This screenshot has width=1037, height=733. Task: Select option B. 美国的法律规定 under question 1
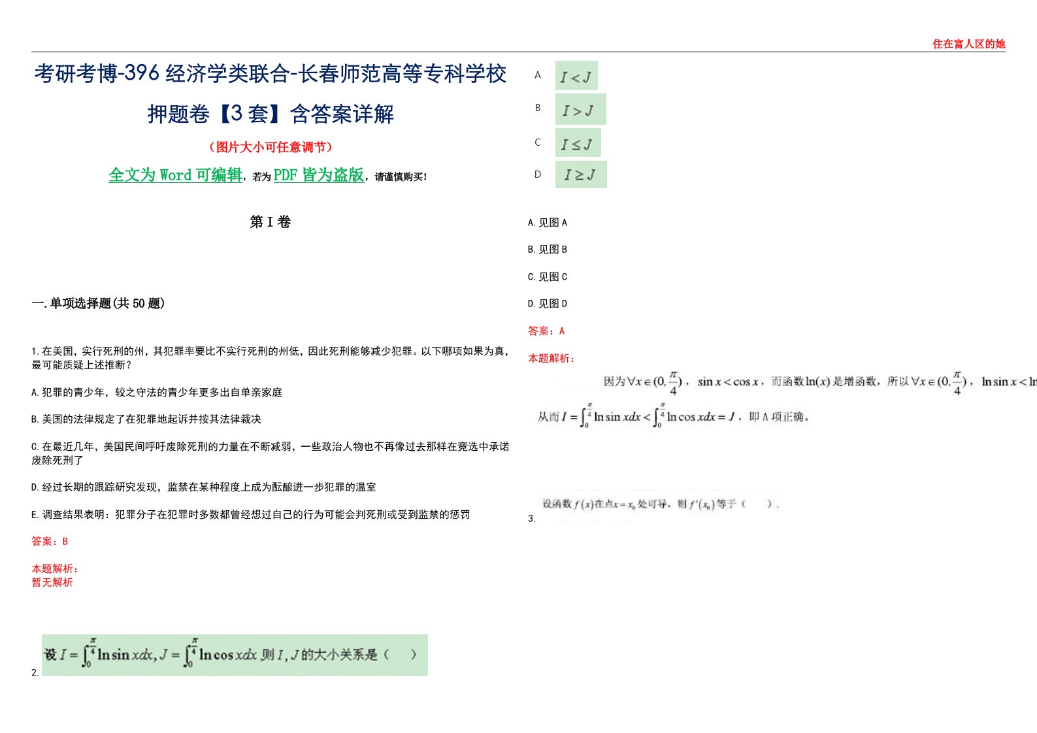pos(146,419)
